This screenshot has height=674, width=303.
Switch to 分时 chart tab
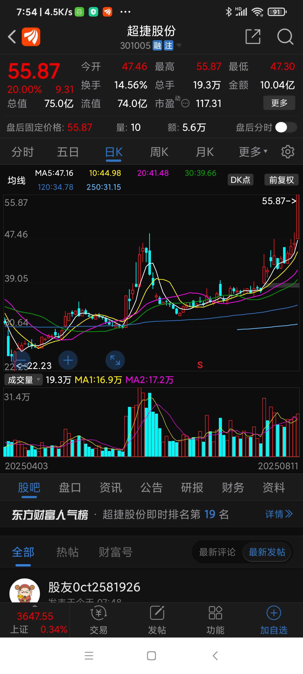tap(23, 152)
